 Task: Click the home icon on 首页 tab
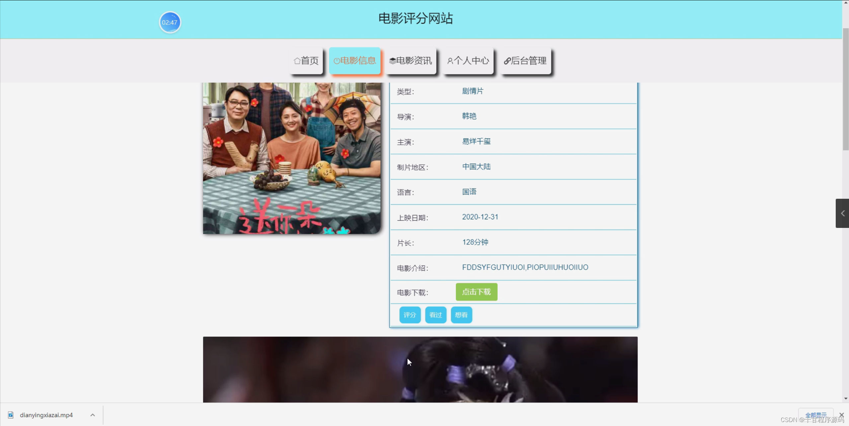297,61
